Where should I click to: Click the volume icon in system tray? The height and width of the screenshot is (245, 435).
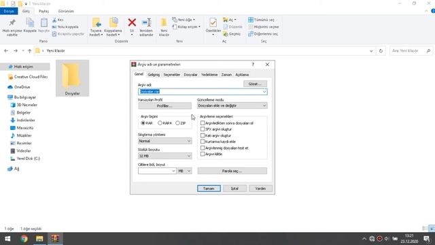387,239
